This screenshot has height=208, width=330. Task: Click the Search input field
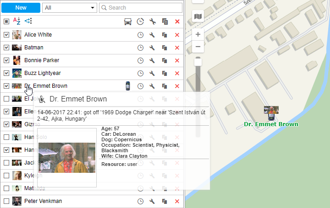[x=141, y=8]
